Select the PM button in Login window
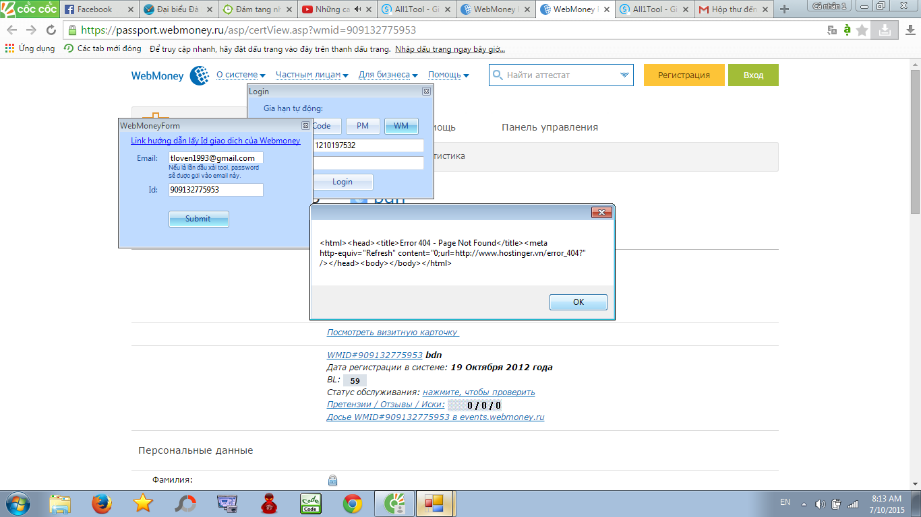 pos(363,126)
